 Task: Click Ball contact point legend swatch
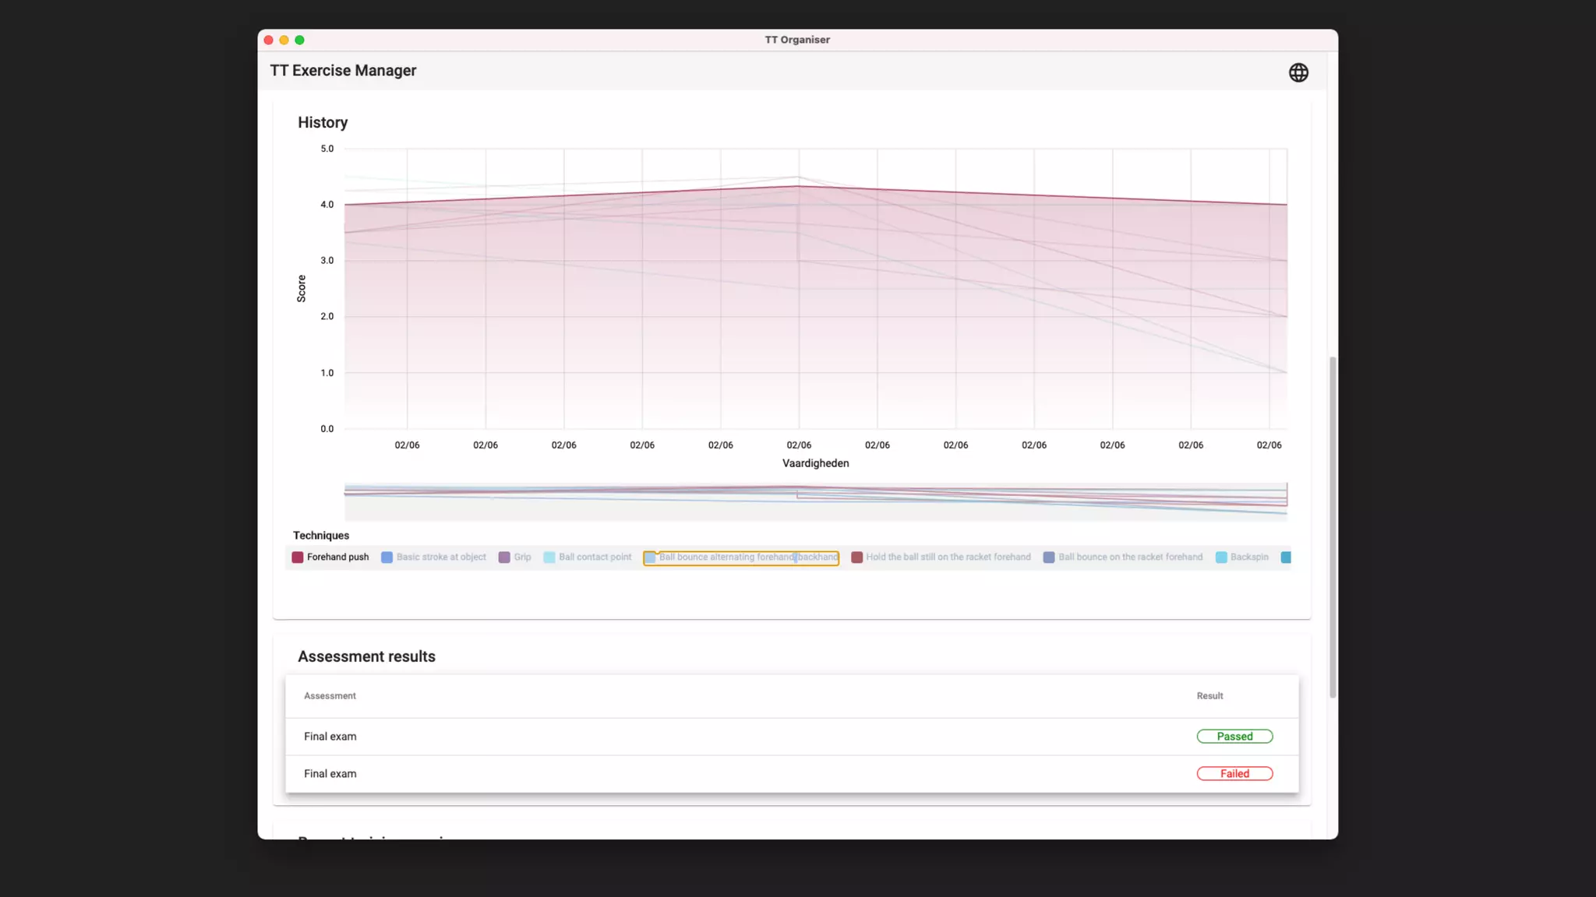coord(549,558)
